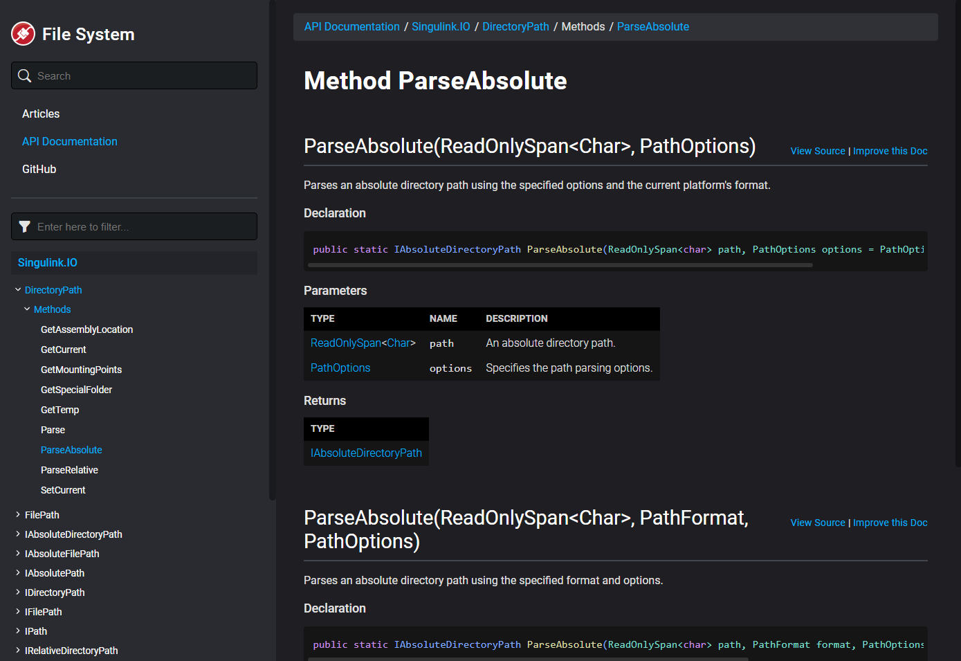Select ParseAbsolute in the sidebar tree
Viewport: 961px width, 661px height.
(x=71, y=450)
